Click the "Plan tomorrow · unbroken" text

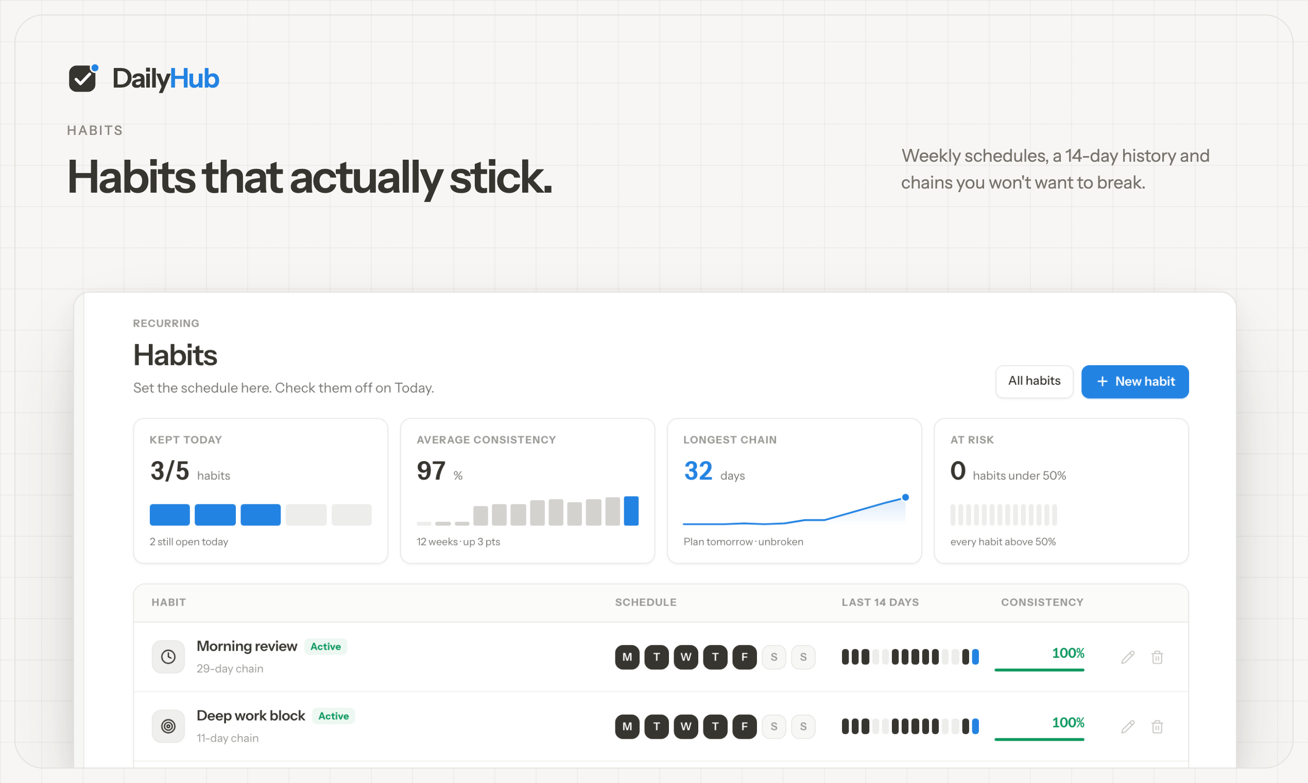743,541
